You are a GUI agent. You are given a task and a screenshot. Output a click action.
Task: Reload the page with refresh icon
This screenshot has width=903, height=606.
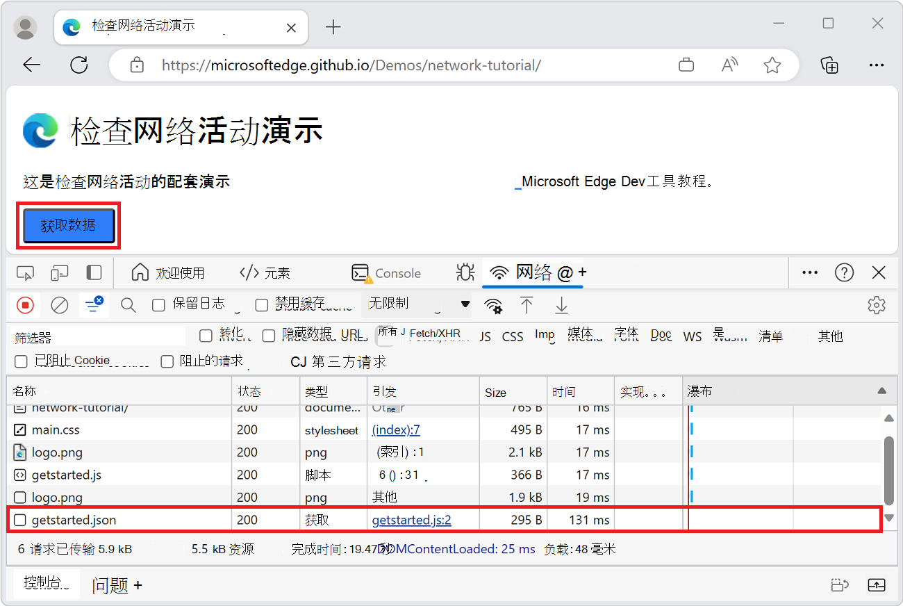coord(79,65)
